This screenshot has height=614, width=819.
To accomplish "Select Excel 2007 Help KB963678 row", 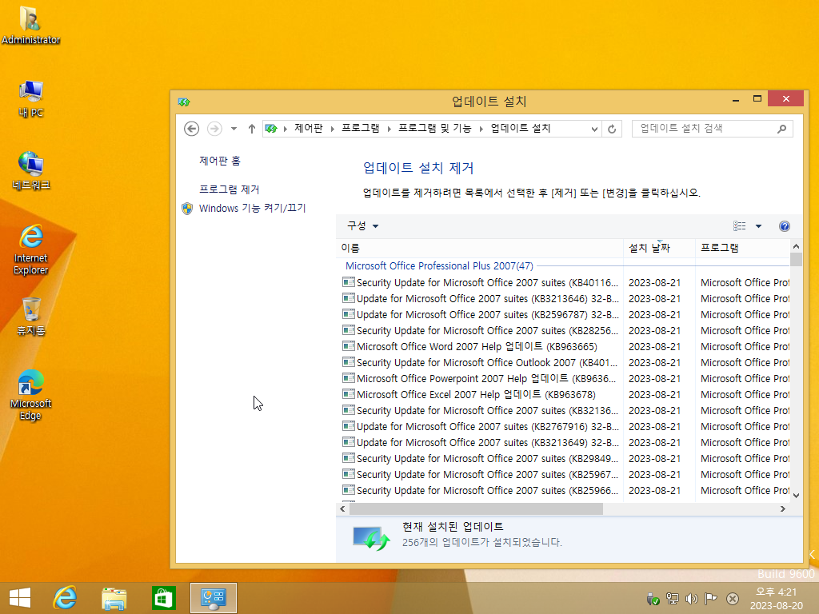I will pyautogui.click(x=565, y=395).
